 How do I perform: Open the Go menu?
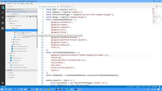(18, 4)
